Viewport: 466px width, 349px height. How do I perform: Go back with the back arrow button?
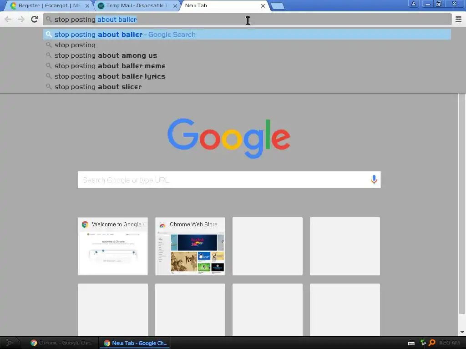coord(8,19)
